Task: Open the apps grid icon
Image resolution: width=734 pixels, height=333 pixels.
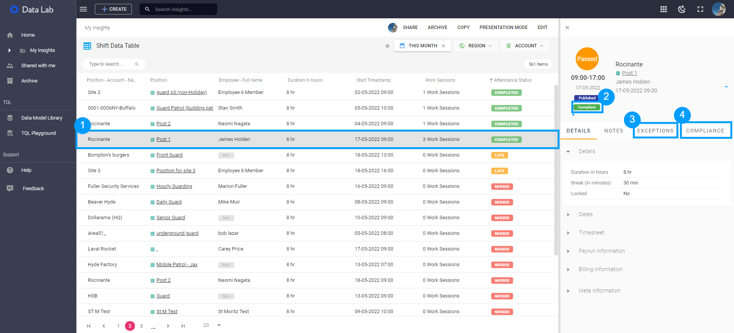Action: [664, 9]
